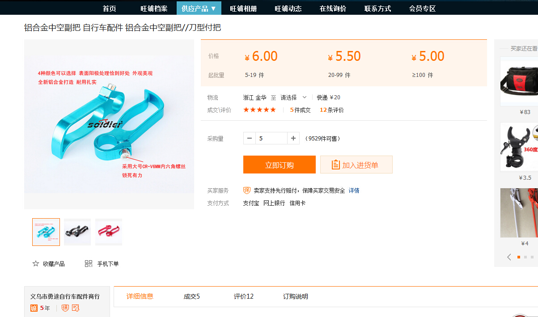Click the seller guarantee shield icon
538x317 pixels.
pyautogui.click(x=247, y=190)
